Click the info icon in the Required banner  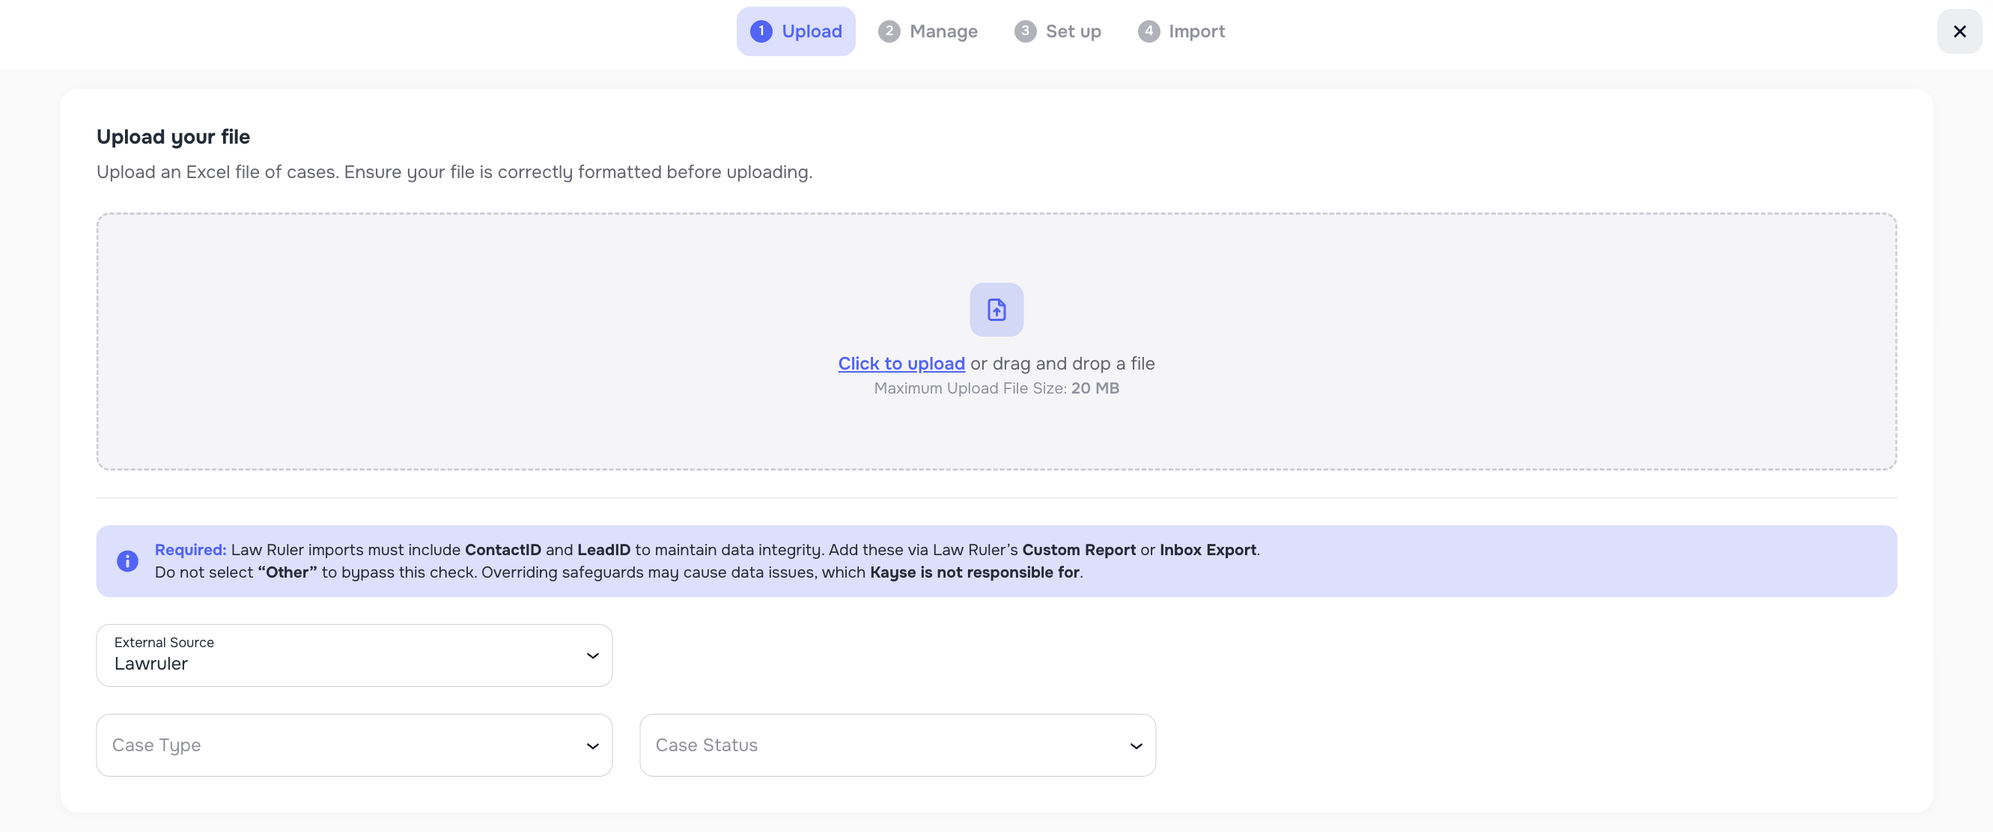(127, 560)
